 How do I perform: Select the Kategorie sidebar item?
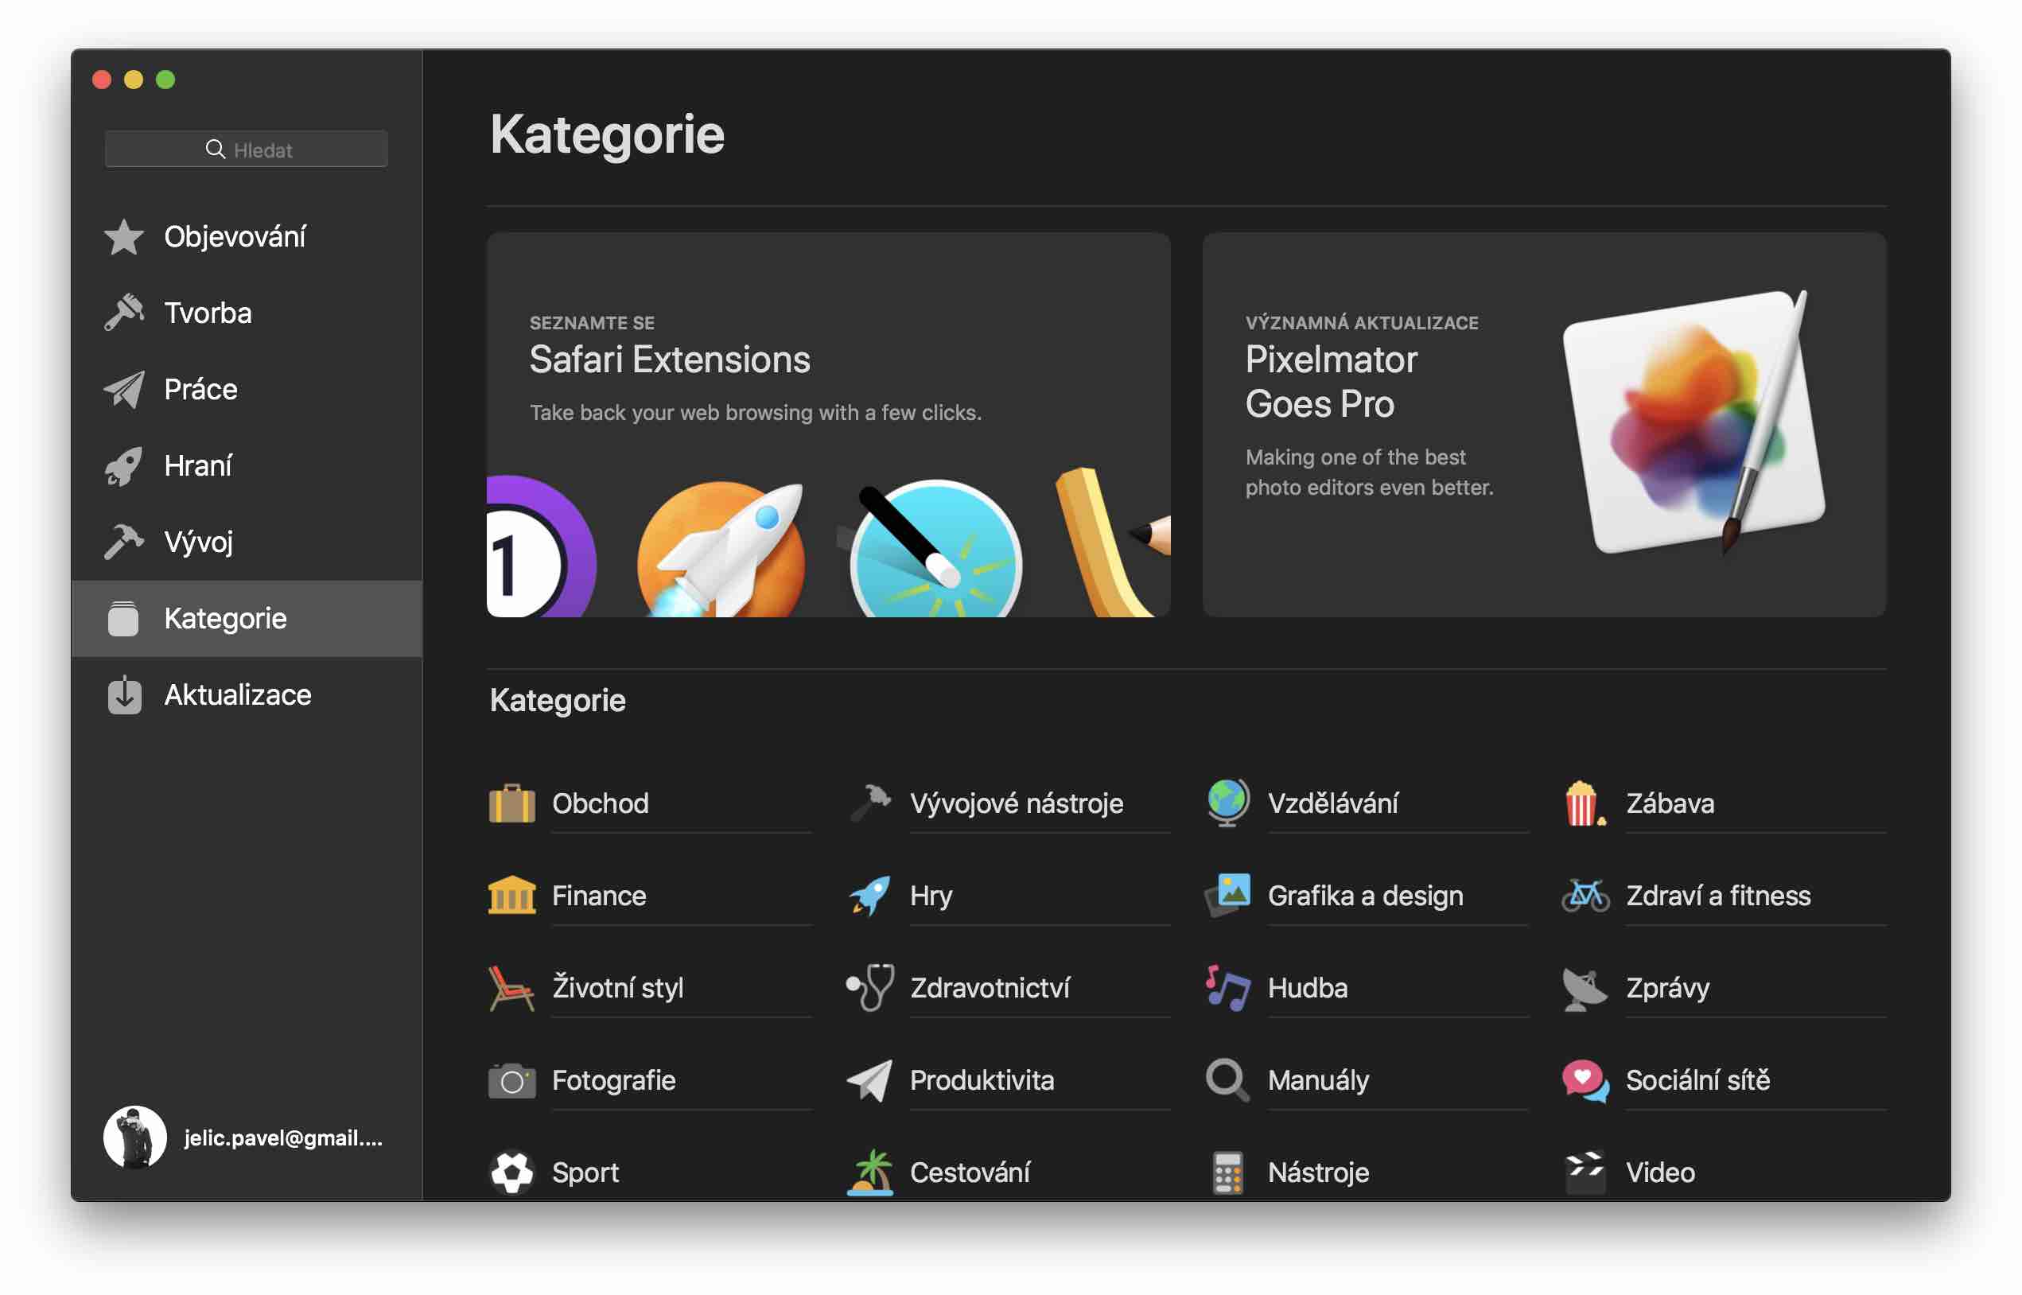coord(247,619)
